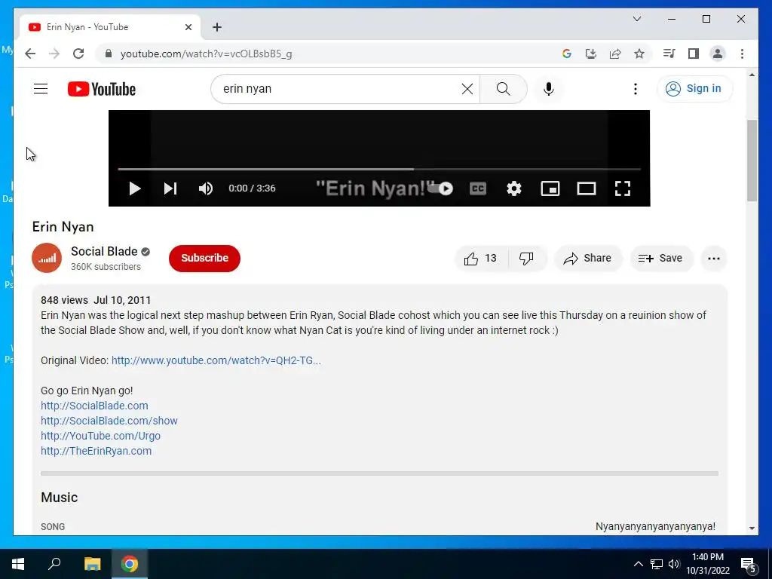Click the Chrome taskbar icon
The height and width of the screenshot is (579, 772).
130,564
